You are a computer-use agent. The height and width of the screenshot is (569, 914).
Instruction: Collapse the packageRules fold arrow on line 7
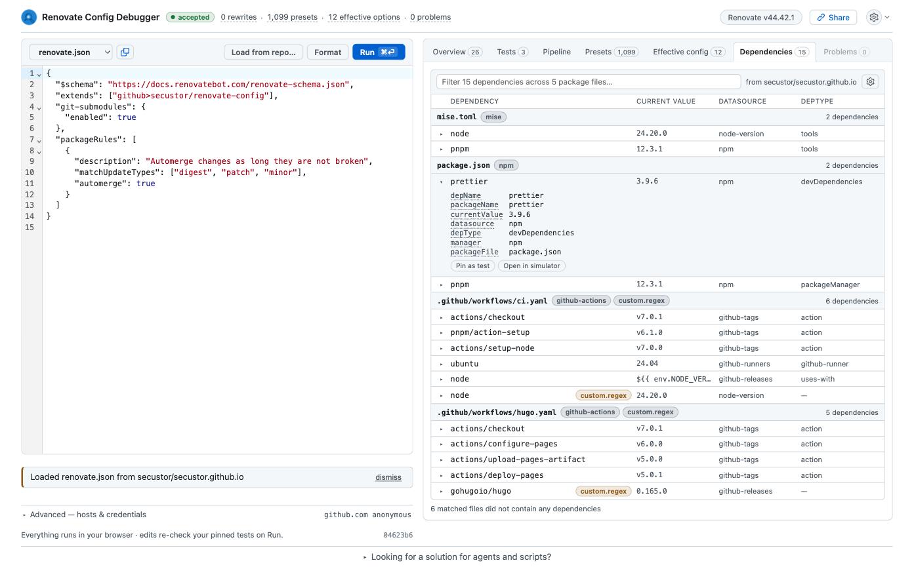39,140
